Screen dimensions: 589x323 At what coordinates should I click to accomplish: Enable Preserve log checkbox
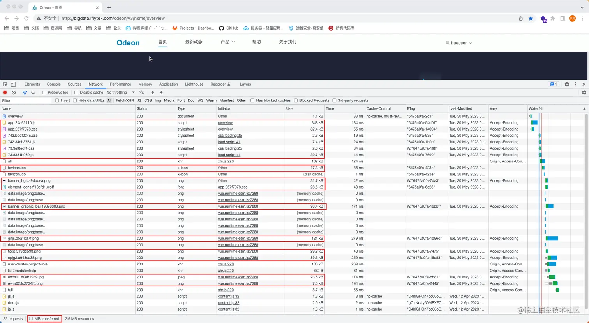click(44, 93)
